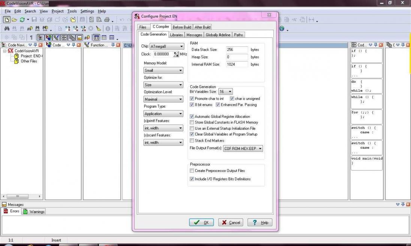This screenshot has height=246, width=411.
Task: Enable Use an External Startup Initialization File
Action: pos(192,128)
